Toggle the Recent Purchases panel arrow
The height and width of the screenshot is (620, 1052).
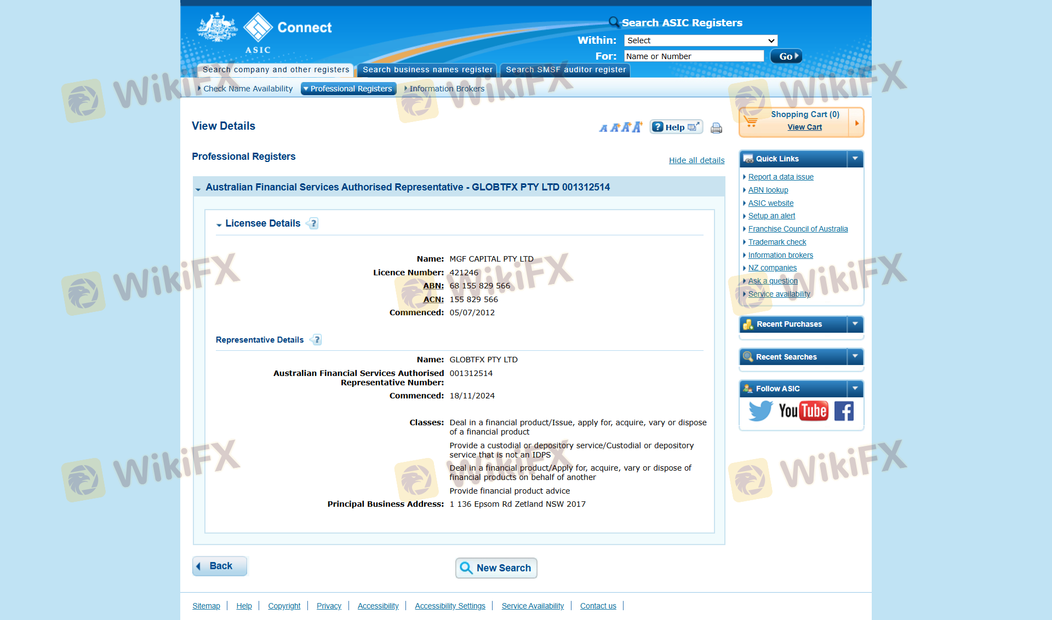pos(855,324)
